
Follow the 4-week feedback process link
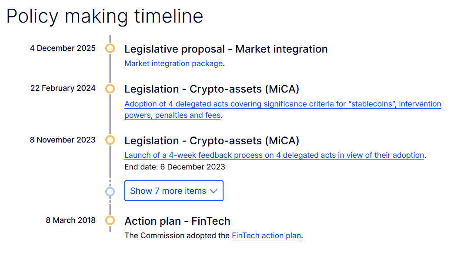click(x=274, y=155)
